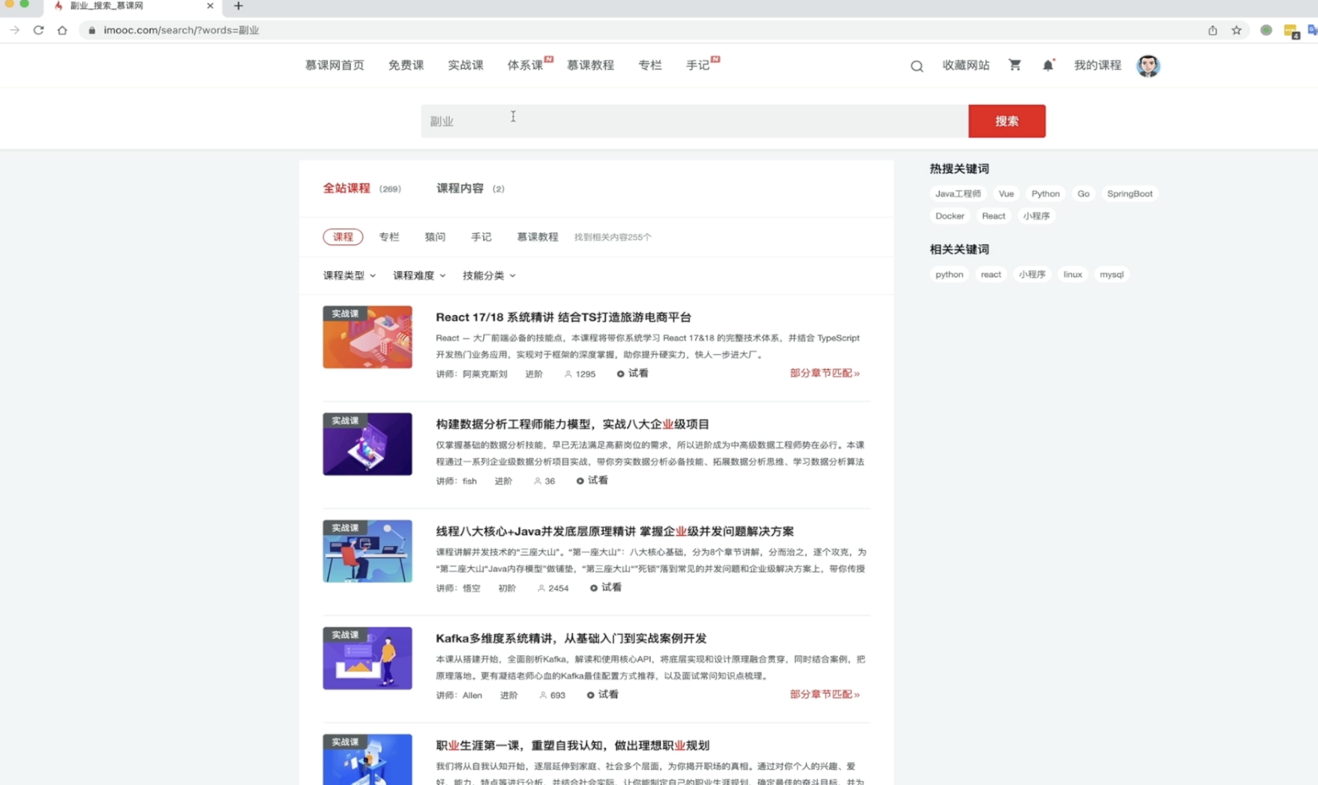Click the browser share icon
The width and height of the screenshot is (1318, 785).
point(1212,30)
